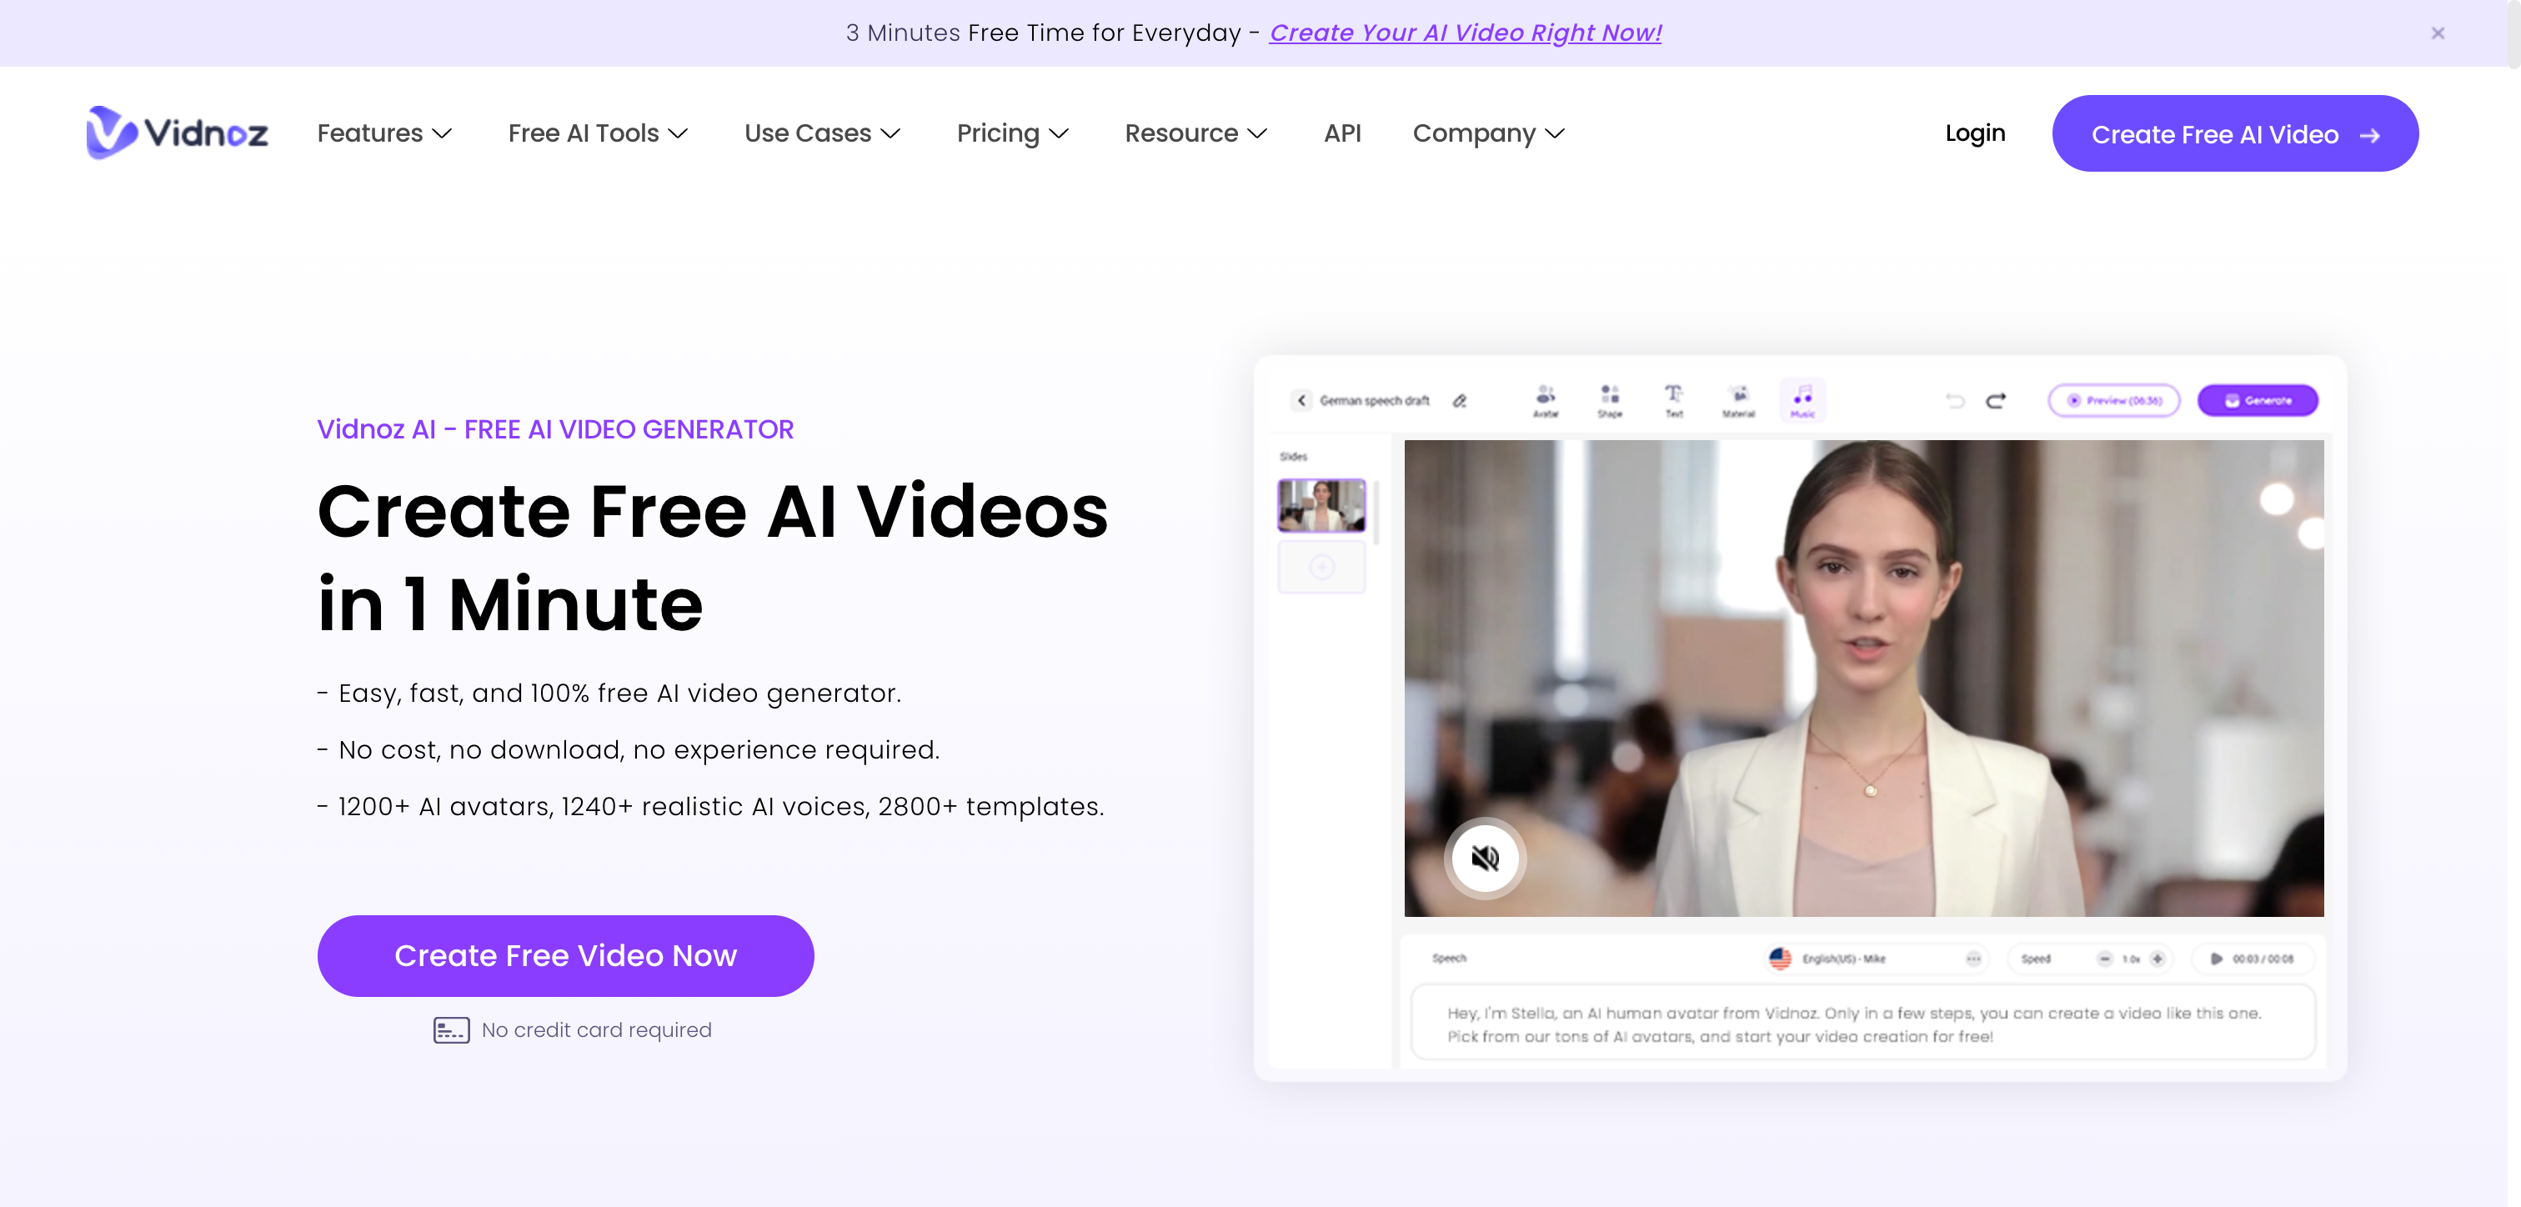Click the demo video preview of Stella
The width and height of the screenshot is (2521, 1207).
[x=1863, y=679]
